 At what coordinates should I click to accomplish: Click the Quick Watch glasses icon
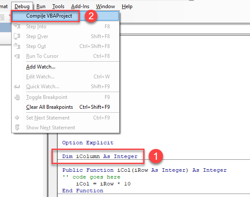click(x=17, y=87)
